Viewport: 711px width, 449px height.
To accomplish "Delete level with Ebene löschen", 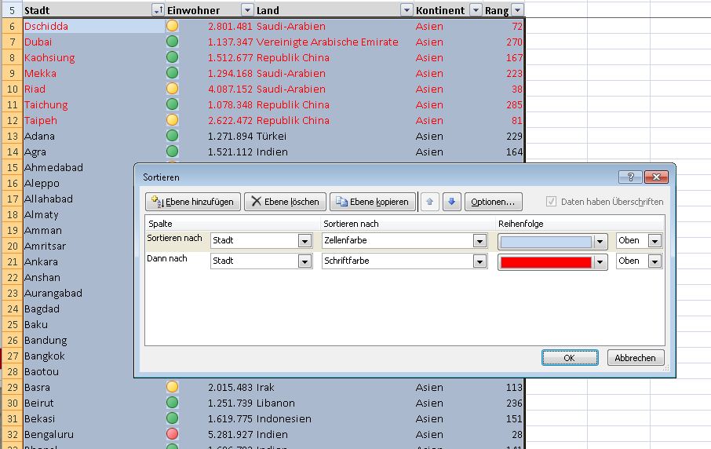I will 285,202.
